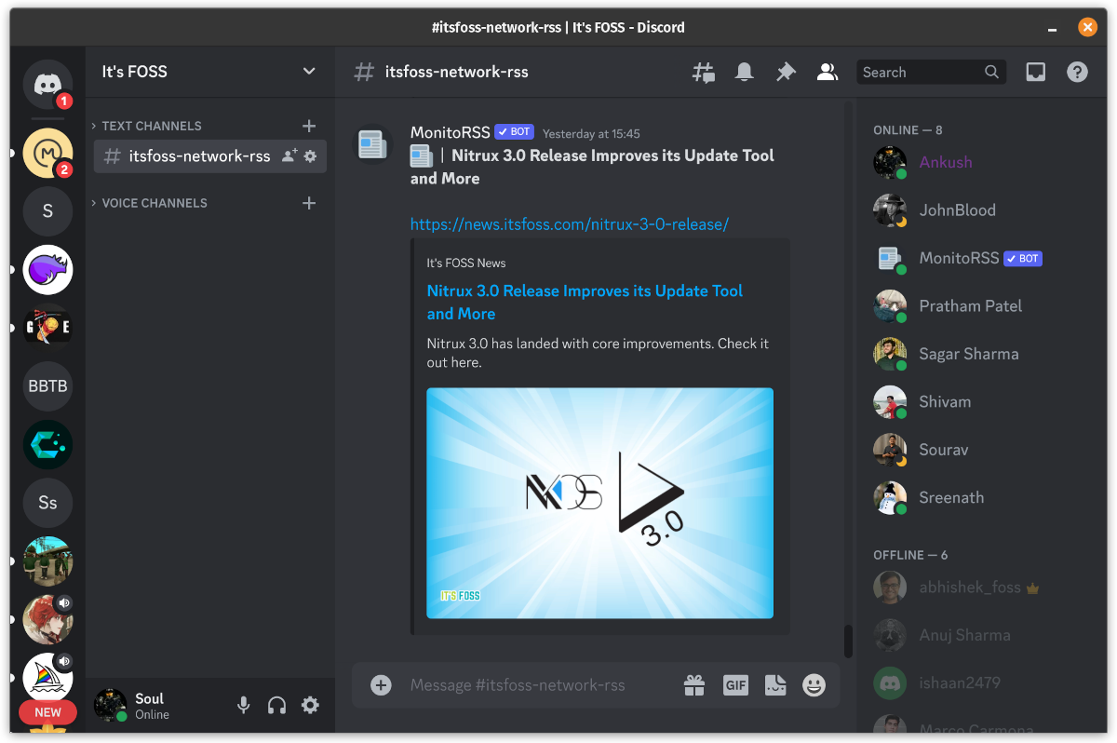Deafen with the headphones toggle
This screenshot has width=1117, height=743.
tap(276, 705)
